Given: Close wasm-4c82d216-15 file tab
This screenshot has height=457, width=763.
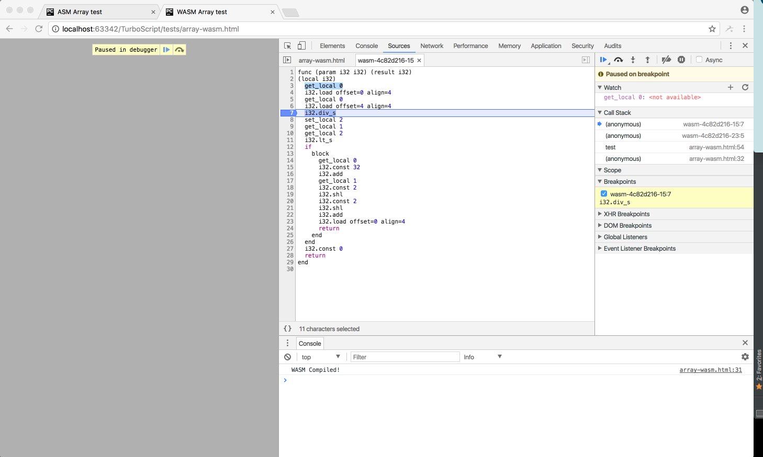Looking at the screenshot, I should click(x=419, y=60).
